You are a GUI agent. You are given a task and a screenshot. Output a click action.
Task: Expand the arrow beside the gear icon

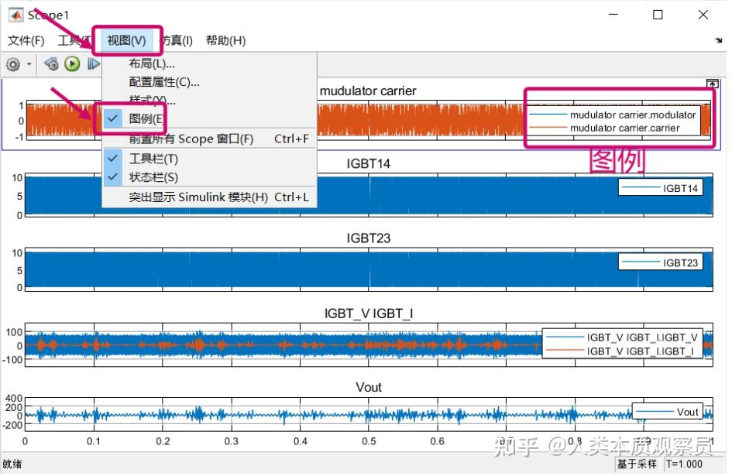(29, 64)
